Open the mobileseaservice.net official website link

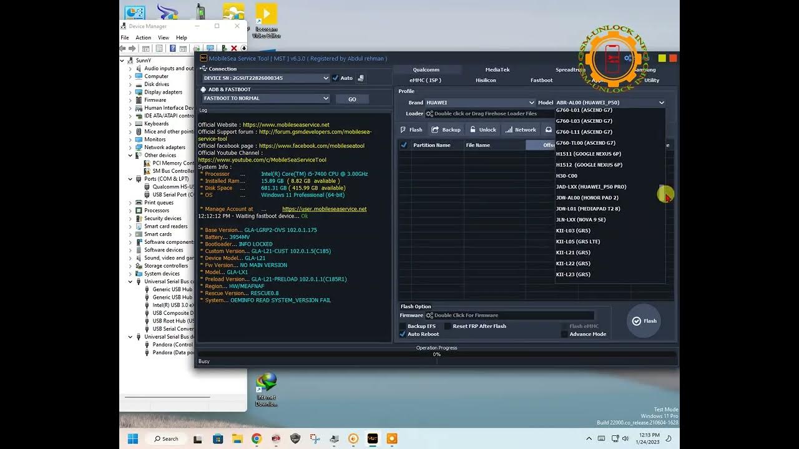(286, 125)
